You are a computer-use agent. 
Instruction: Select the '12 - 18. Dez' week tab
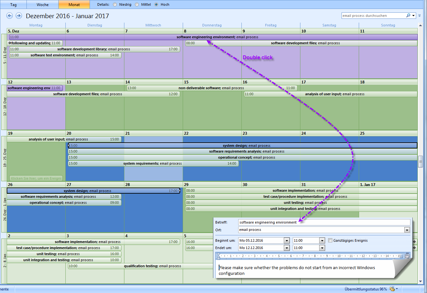click(x=4, y=107)
